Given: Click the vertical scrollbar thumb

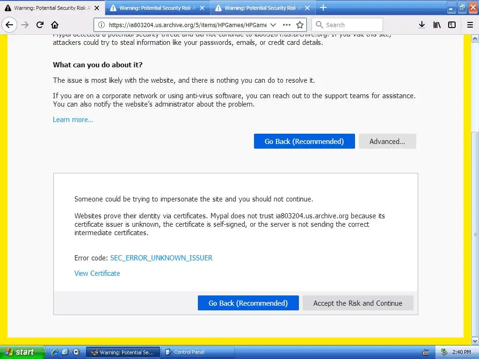Looking at the screenshot, I should click(x=475, y=234).
